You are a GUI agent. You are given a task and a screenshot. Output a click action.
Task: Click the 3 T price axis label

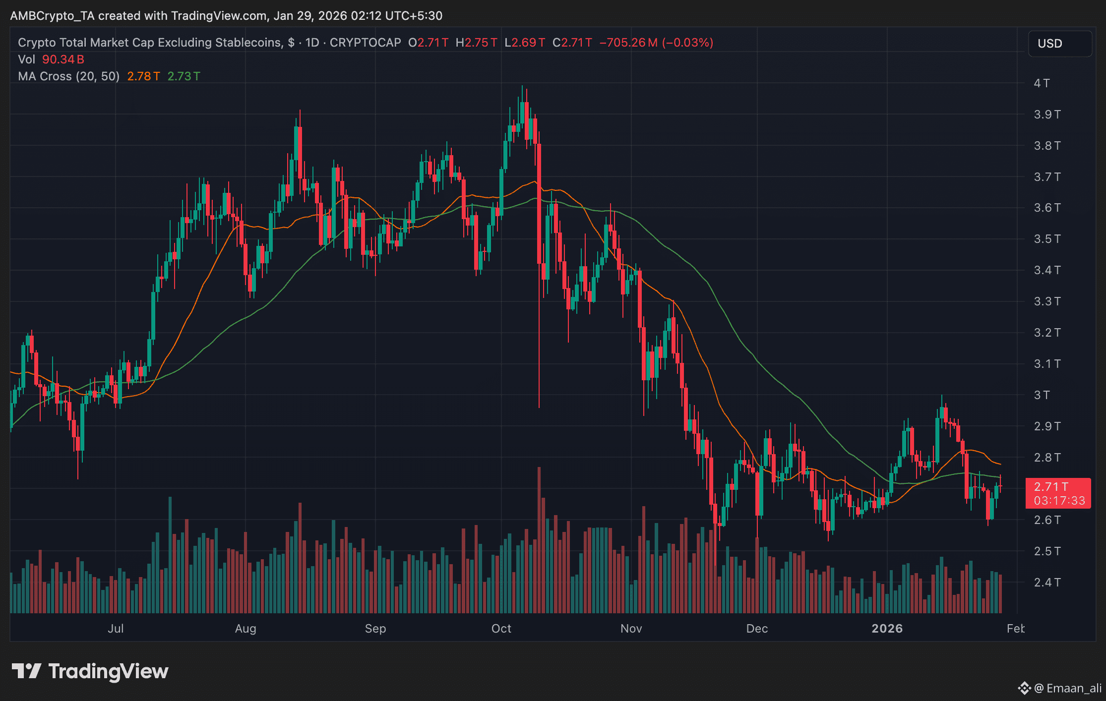1042,395
